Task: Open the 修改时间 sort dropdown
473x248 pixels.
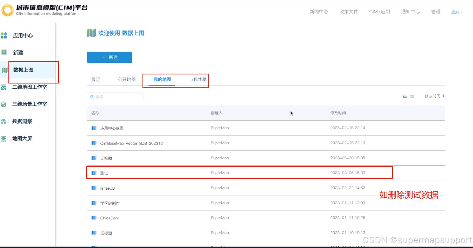Action: [434, 96]
